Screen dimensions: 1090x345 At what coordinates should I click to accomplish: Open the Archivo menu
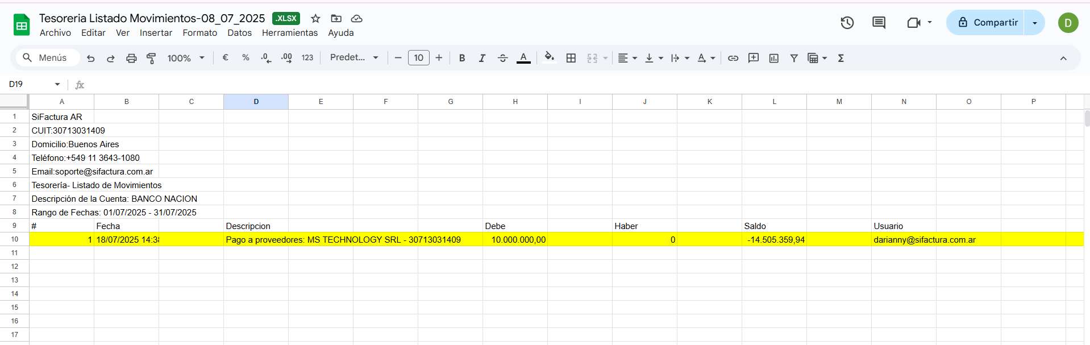(55, 33)
